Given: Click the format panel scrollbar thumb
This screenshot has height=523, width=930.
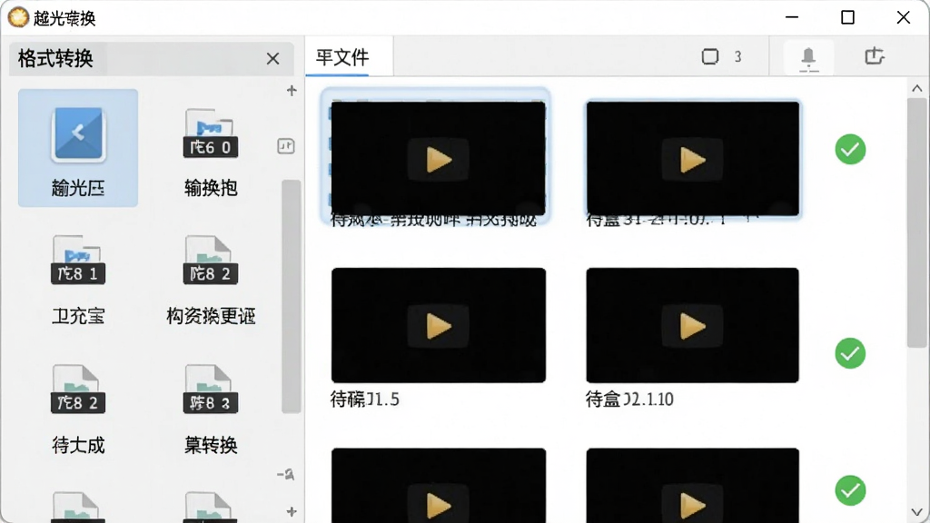Looking at the screenshot, I should [292, 297].
